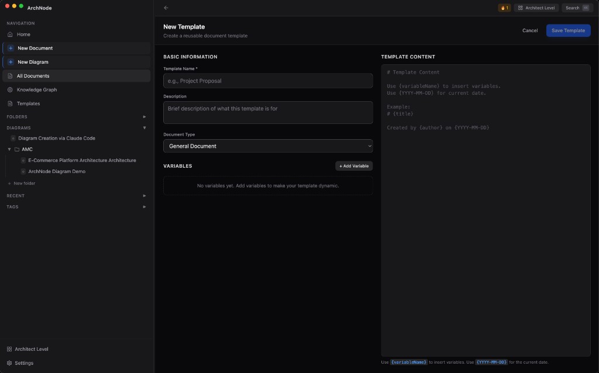The width and height of the screenshot is (599, 373).
Task: Open Architect Level at sidebar bottom
Action: pos(77,349)
